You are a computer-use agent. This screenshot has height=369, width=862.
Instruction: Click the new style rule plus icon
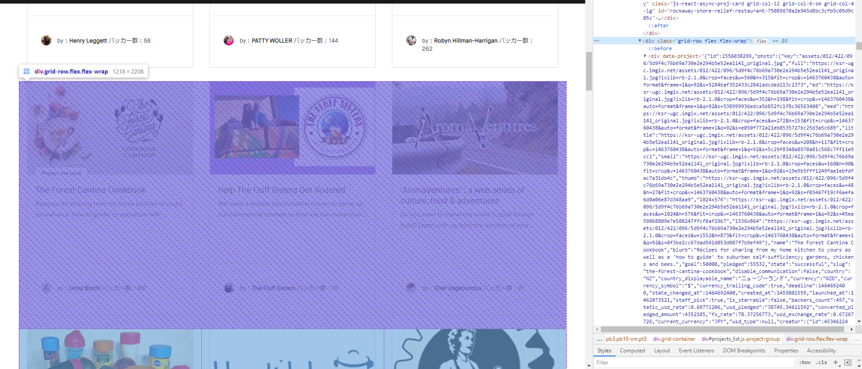tap(835, 362)
